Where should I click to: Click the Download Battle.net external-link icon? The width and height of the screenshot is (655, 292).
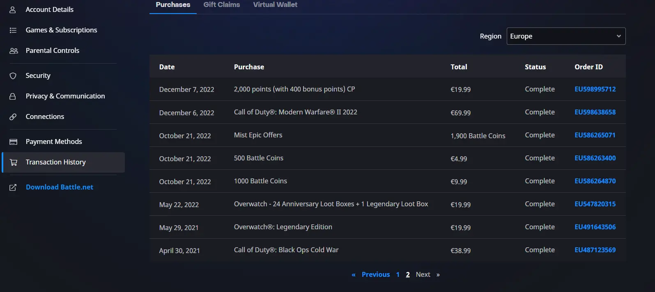coord(13,187)
